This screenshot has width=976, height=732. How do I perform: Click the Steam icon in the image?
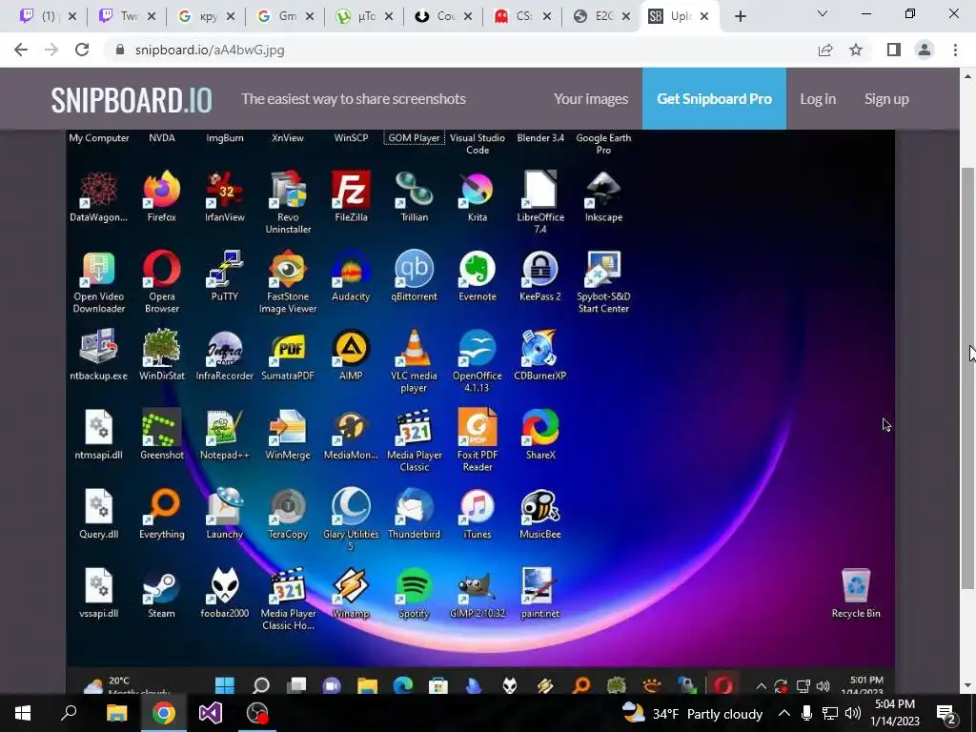(162, 586)
